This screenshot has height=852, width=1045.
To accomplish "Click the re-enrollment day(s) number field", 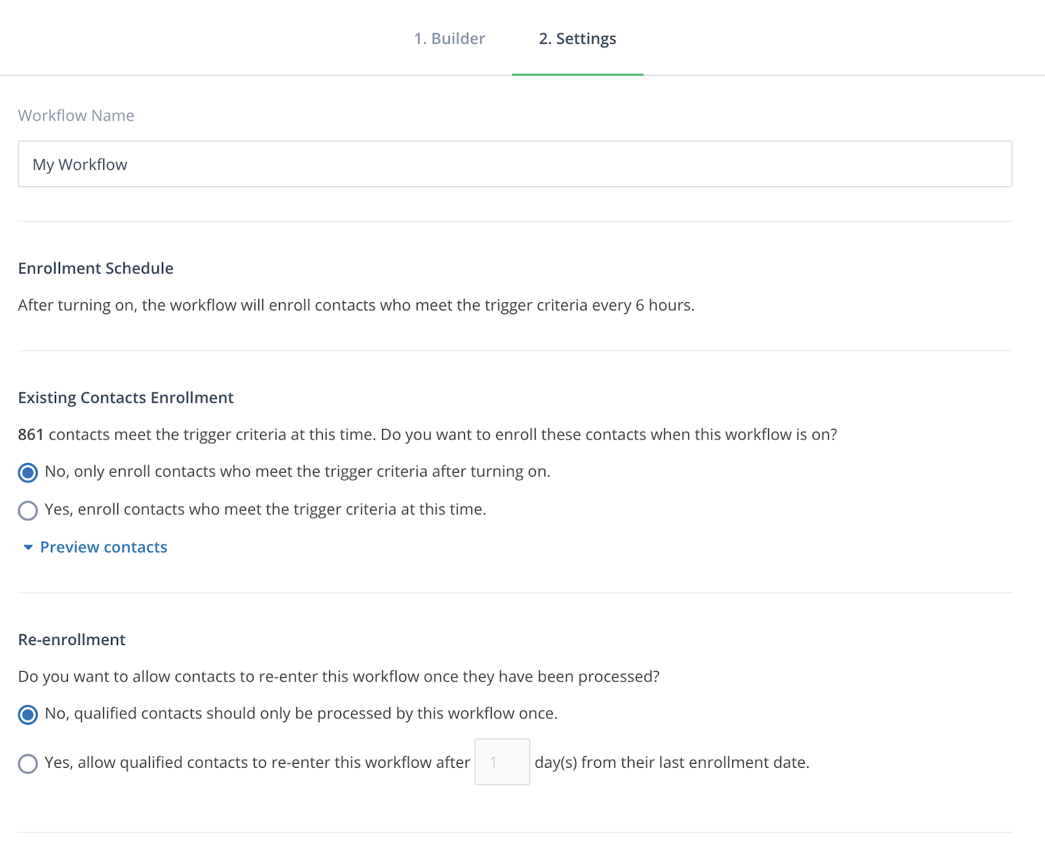I will tap(502, 762).
